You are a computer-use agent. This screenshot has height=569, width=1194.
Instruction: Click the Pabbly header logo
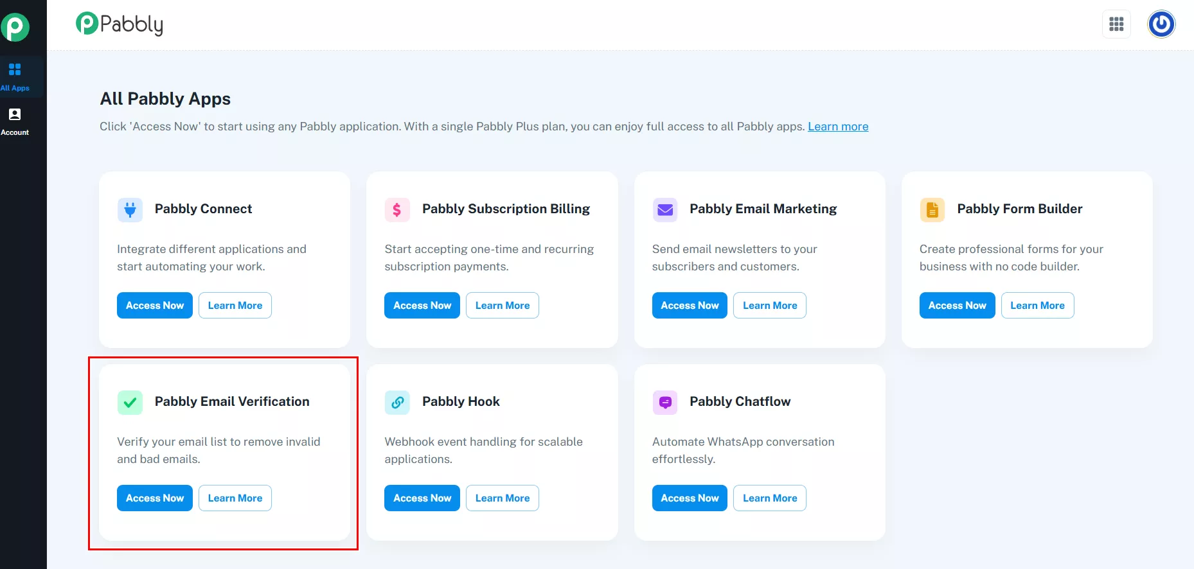(120, 24)
